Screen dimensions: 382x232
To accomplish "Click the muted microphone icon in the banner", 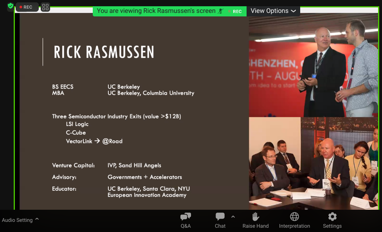I will coord(222,11).
